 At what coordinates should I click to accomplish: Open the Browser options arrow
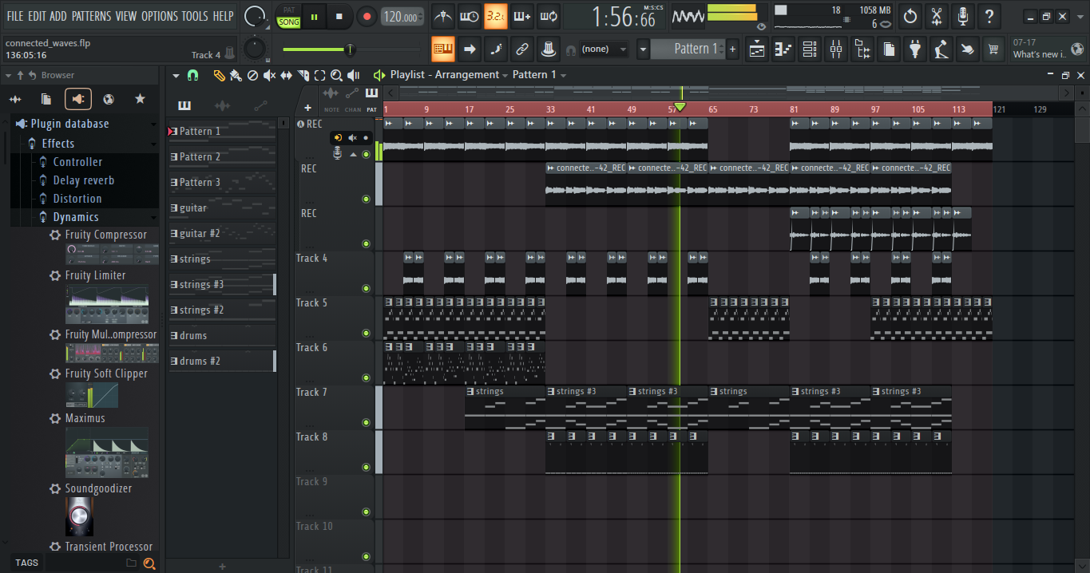tap(9, 75)
